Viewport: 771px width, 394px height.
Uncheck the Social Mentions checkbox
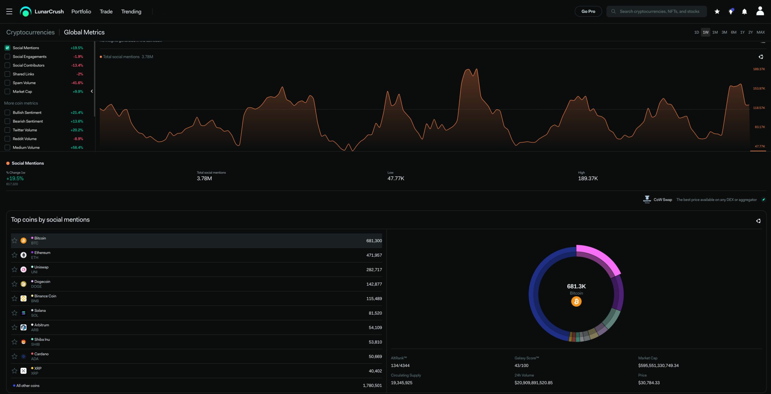click(8, 48)
